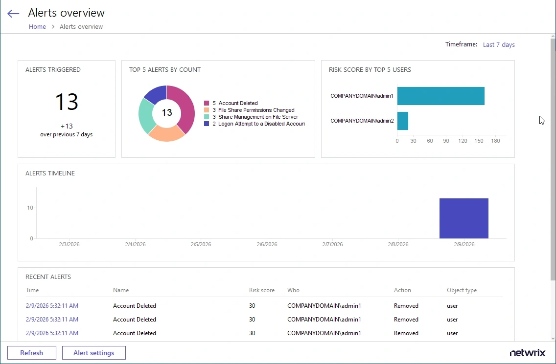The width and height of the screenshot is (556, 364).
Task: Click the Refresh button
Action: point(32,353)
